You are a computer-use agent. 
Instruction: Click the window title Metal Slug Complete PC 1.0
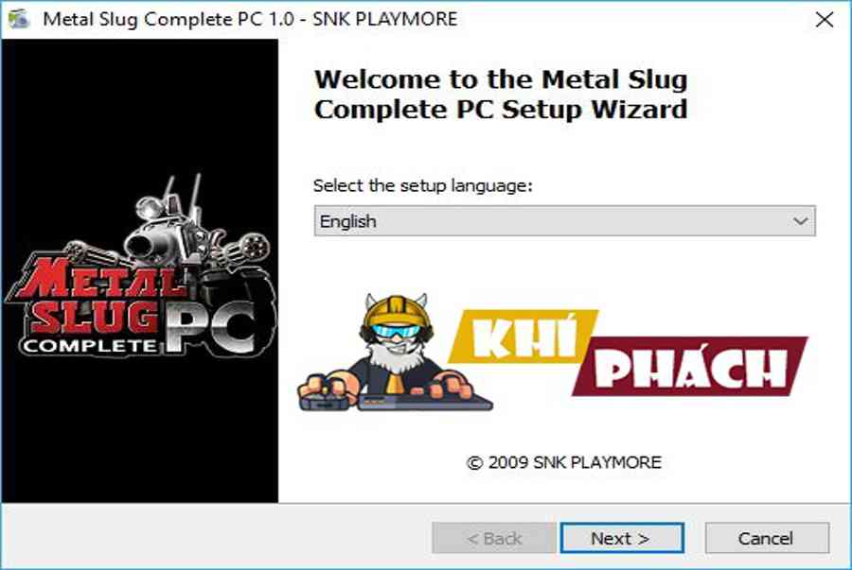click(x=169, y=19)
